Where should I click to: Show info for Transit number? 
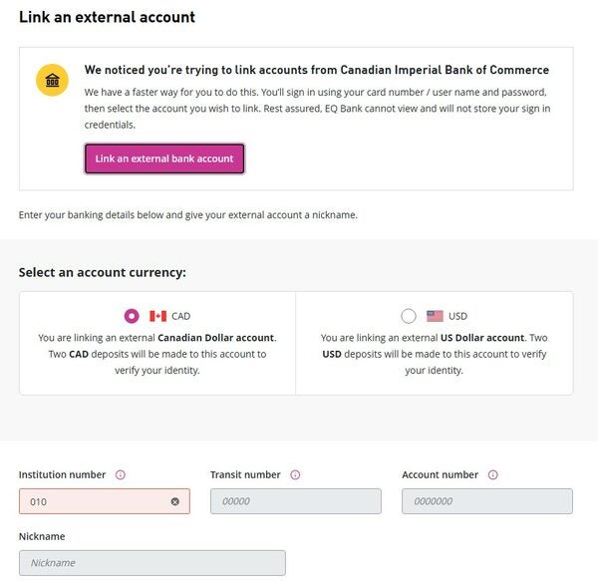[295, 475]
